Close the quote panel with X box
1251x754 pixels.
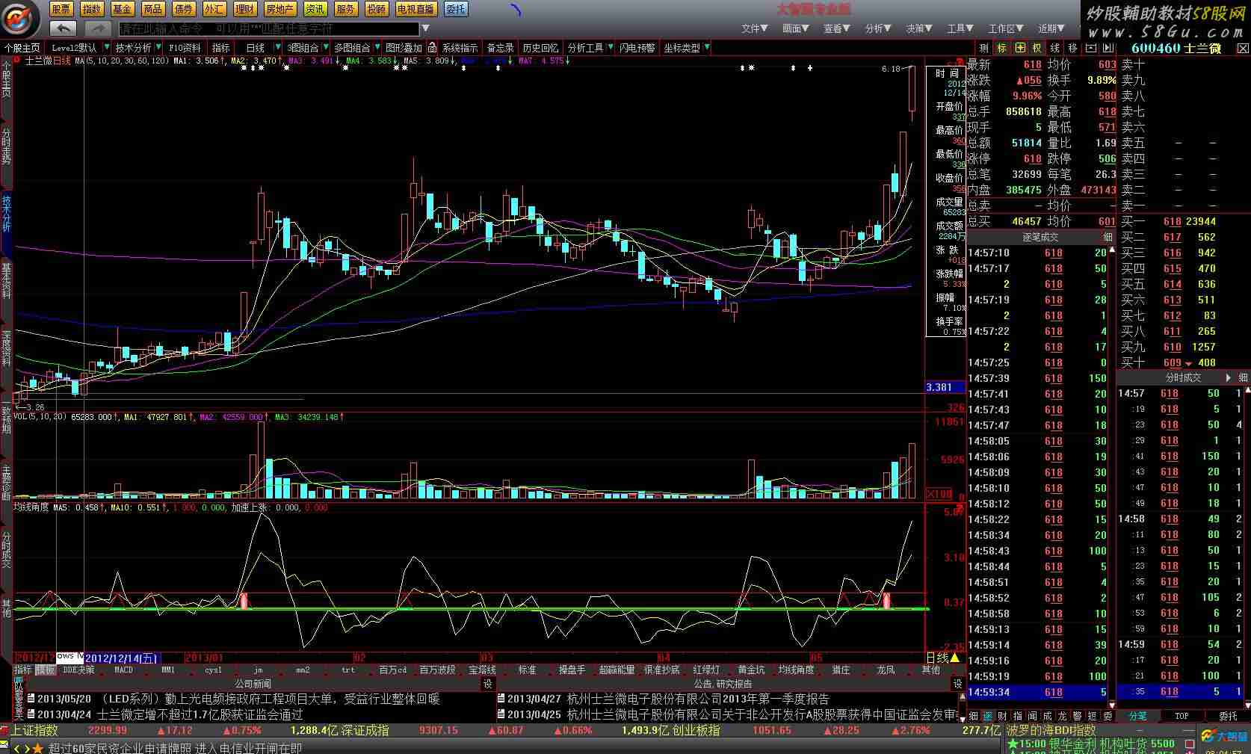[1243, 49]
